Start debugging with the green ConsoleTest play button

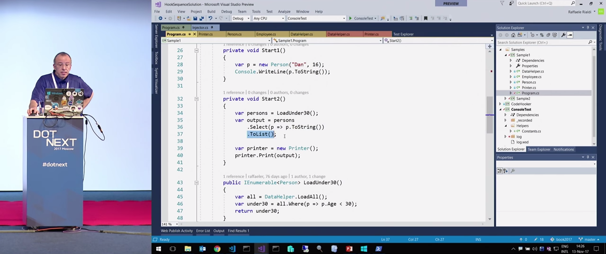[350, 18]
